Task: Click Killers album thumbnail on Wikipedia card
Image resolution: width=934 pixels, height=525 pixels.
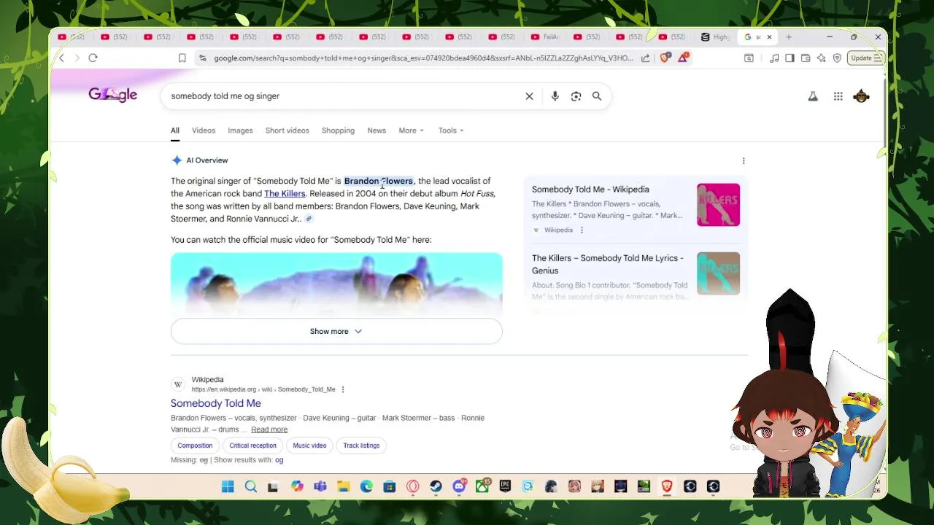Action: 718,205
